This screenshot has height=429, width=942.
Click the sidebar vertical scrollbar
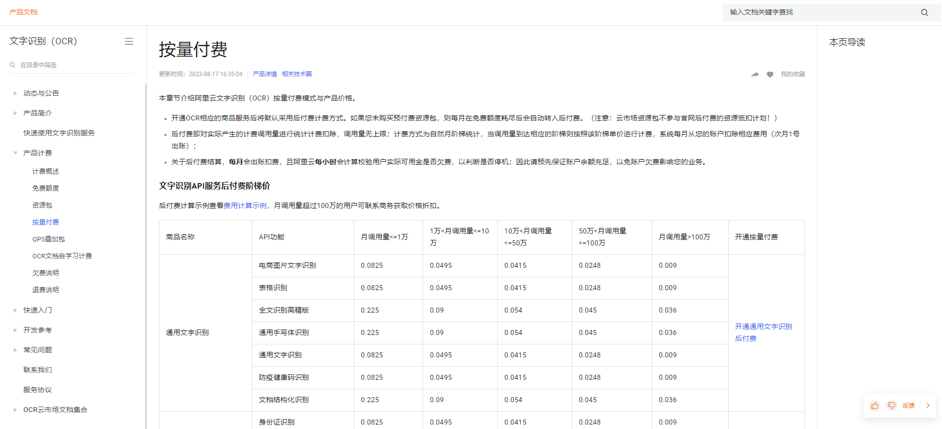click(146, 256)
